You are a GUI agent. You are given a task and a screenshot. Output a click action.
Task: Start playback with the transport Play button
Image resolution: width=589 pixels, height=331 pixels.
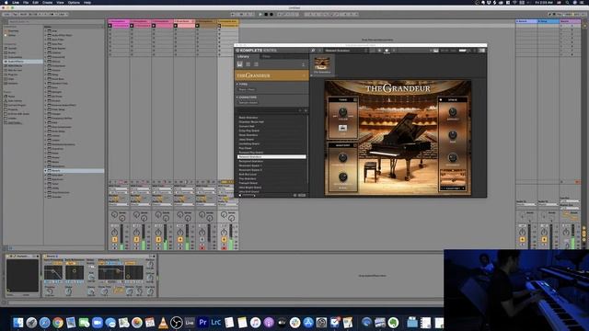[x=260, y=15]
